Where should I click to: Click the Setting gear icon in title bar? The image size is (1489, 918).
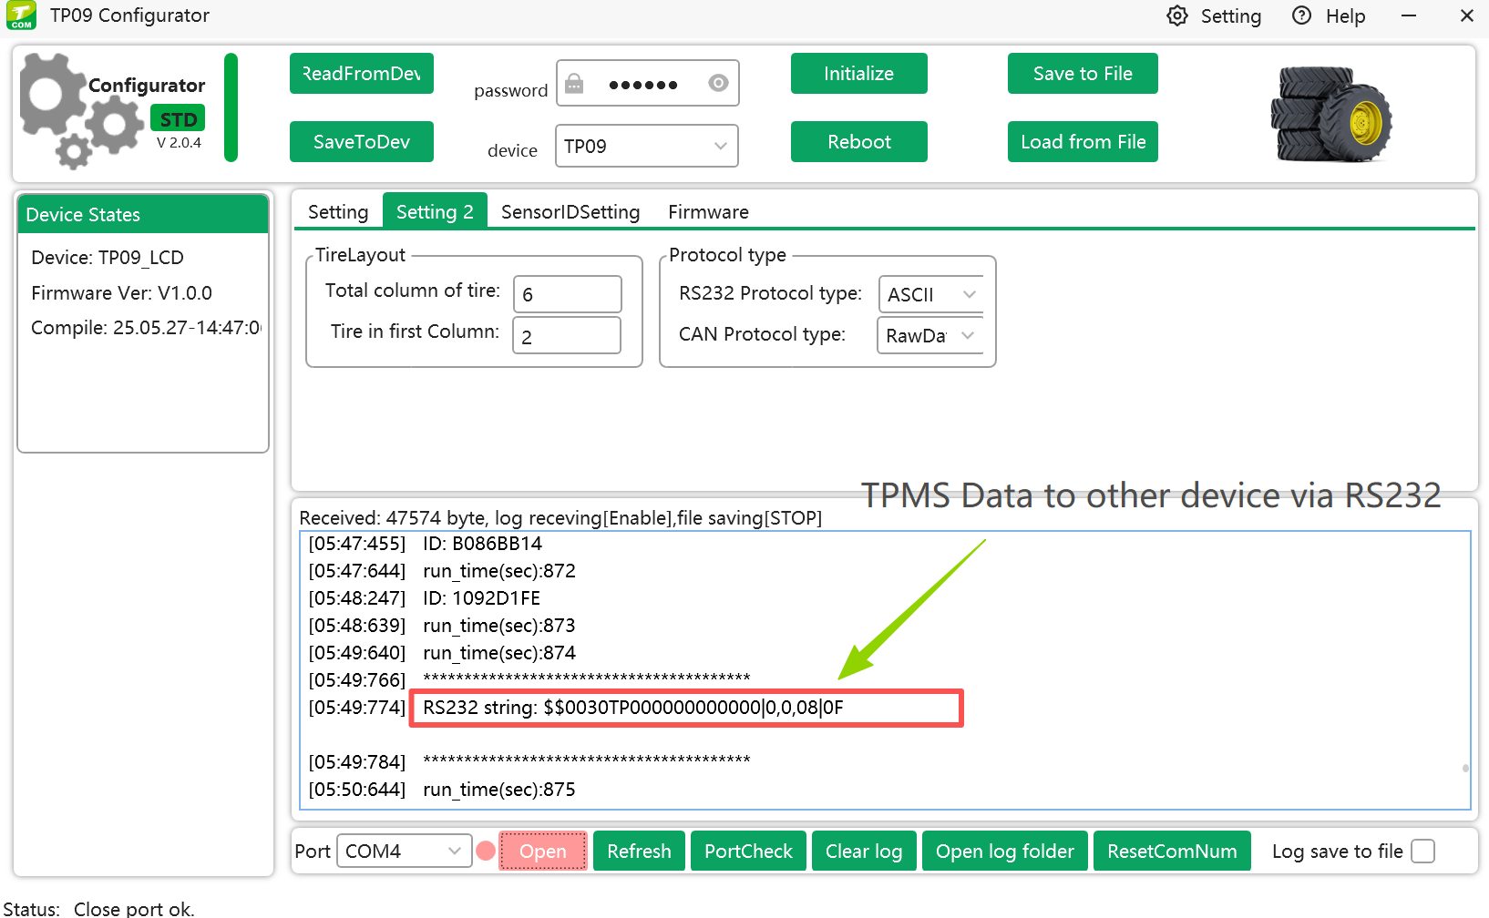pos(1177,16)
